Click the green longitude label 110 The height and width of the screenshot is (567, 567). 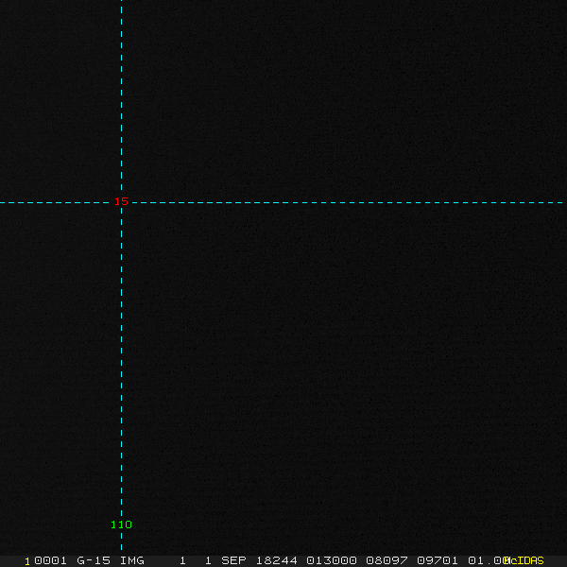click(x=121, y=524)
